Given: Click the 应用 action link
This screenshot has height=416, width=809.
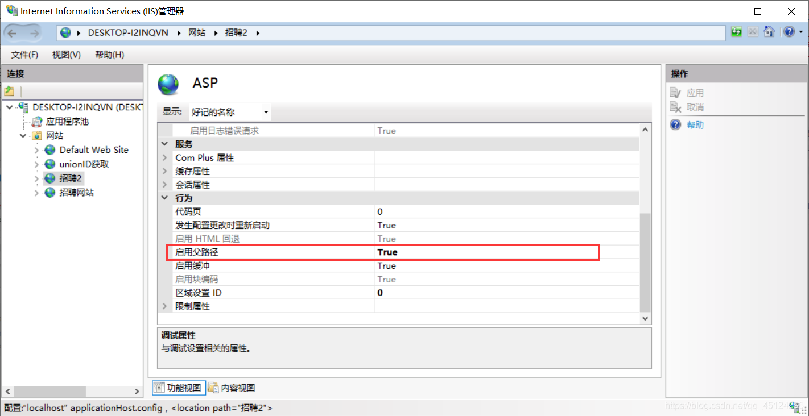Looking at the screenshot, I should (x=695, y=93).
